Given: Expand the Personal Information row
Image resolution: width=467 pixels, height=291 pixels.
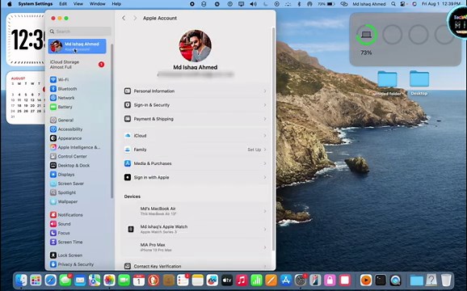Looking at the screenshot, I should 195,91.
